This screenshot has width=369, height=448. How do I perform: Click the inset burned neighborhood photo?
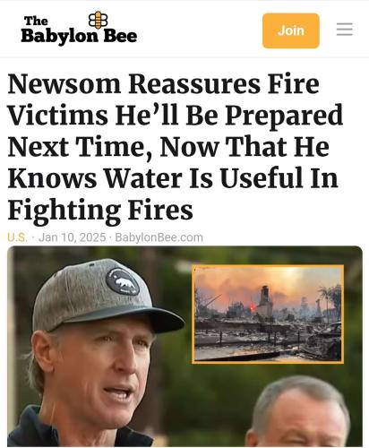268,314
